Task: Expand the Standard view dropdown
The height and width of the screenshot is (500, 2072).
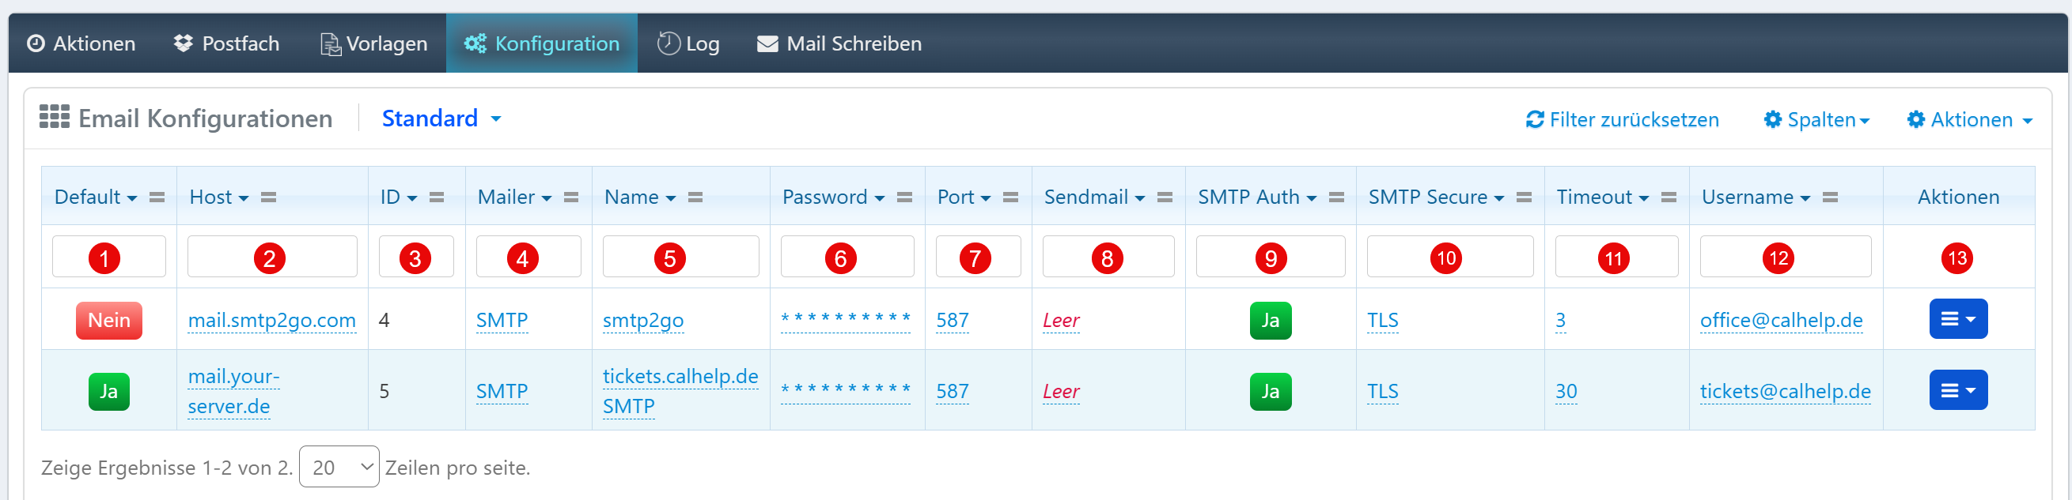Action: [441, 118]
